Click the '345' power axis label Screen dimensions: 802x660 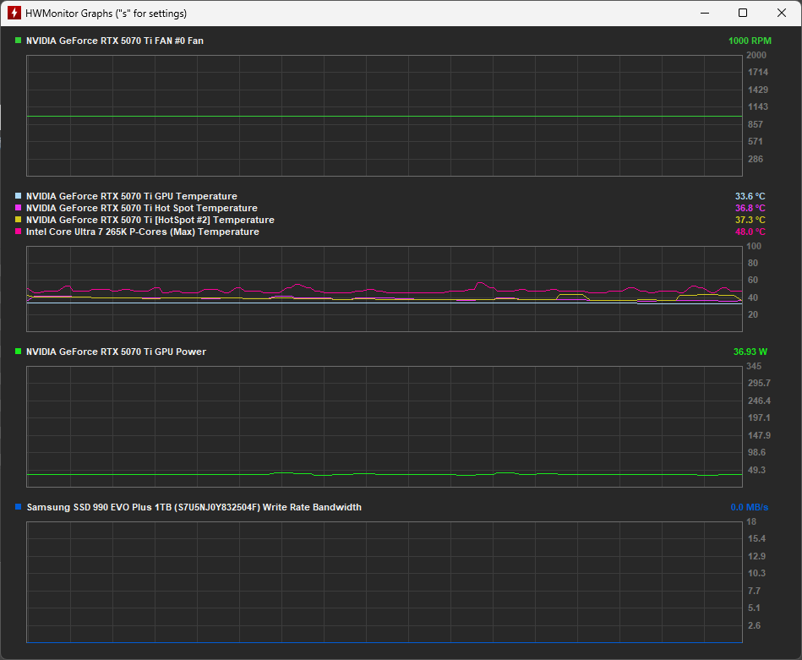pyautogui.click(x=754, y=366)
